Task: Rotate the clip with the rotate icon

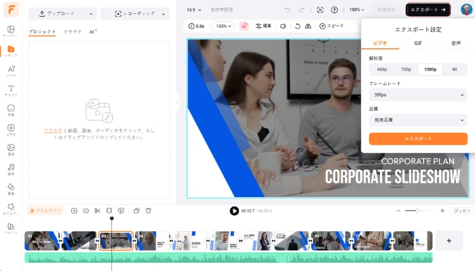Action: click(x=297, y=26)
